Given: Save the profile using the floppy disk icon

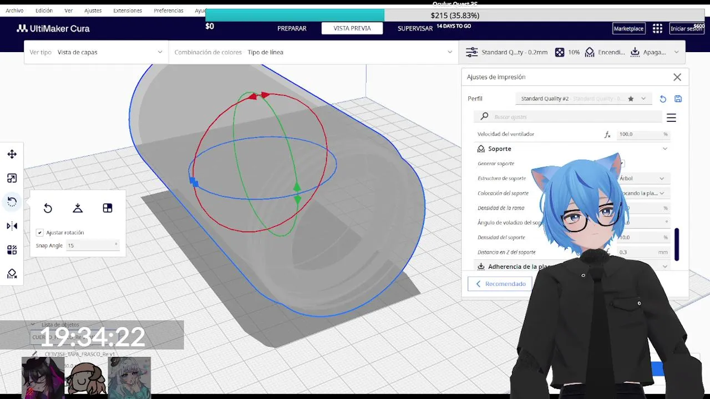Looking at the screenshot, I should pos(678,99).
